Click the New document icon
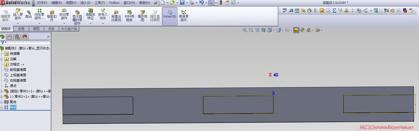 coord(163,3)
